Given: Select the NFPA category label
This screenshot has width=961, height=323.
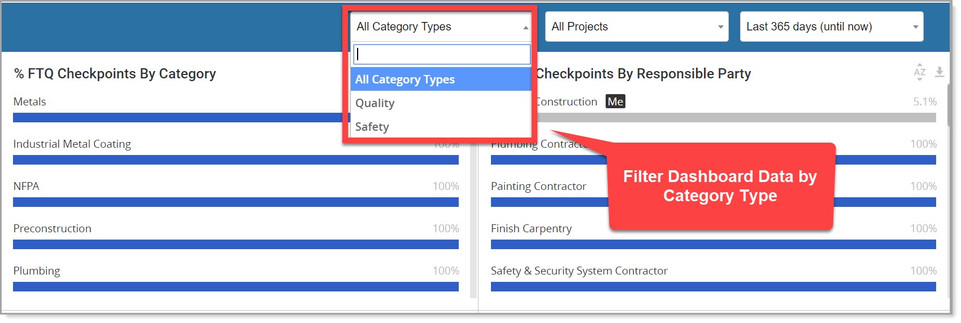Looking at the screenshot, I should [x=26, y=186].
